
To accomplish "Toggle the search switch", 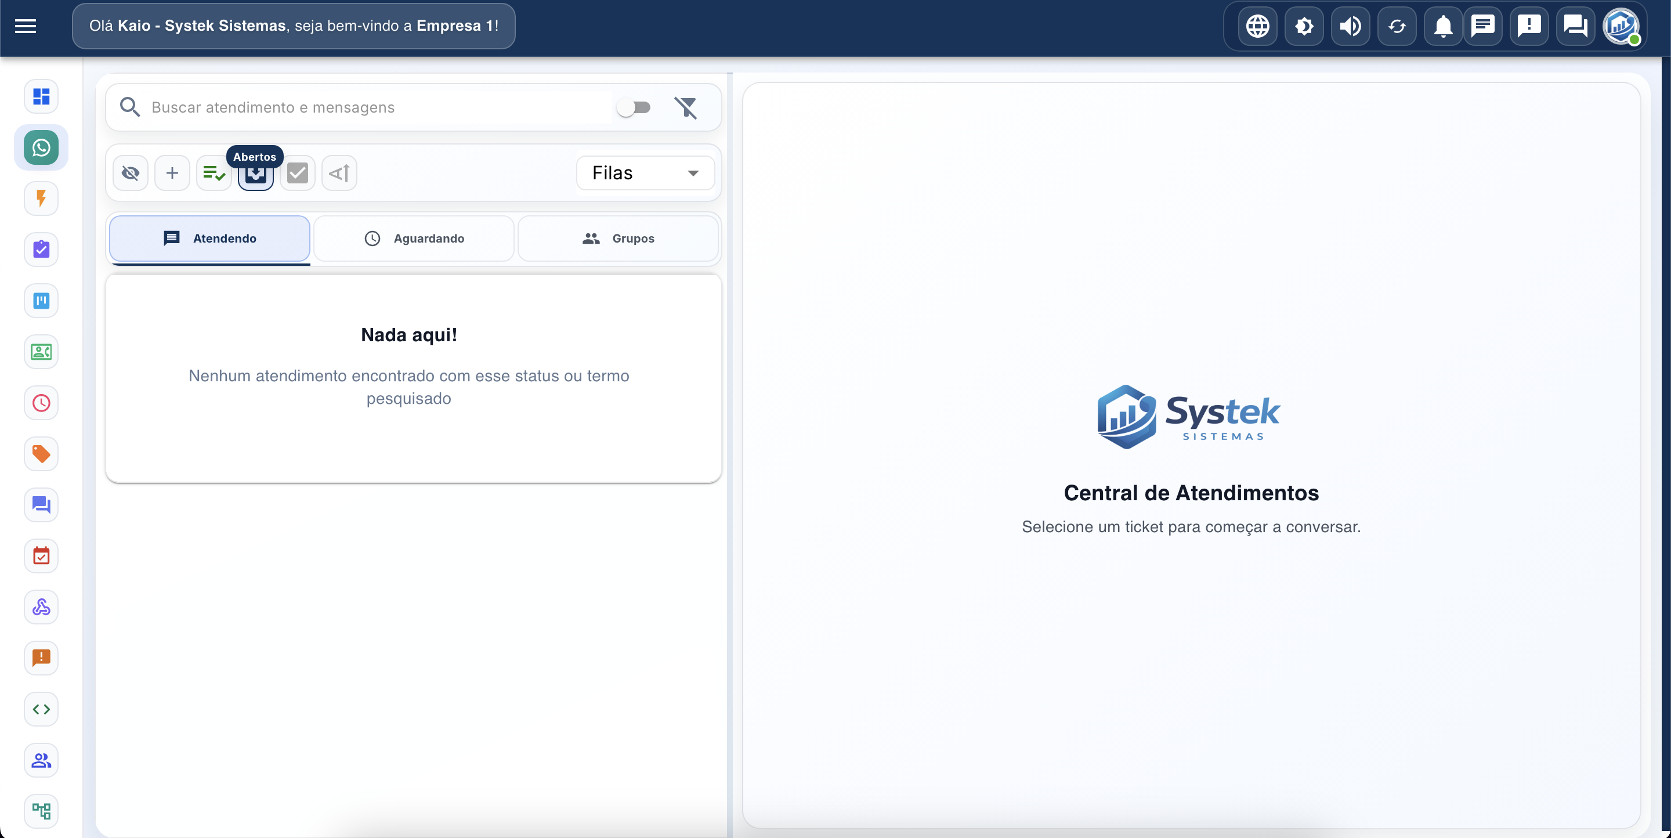I will (x=633, y=107).
